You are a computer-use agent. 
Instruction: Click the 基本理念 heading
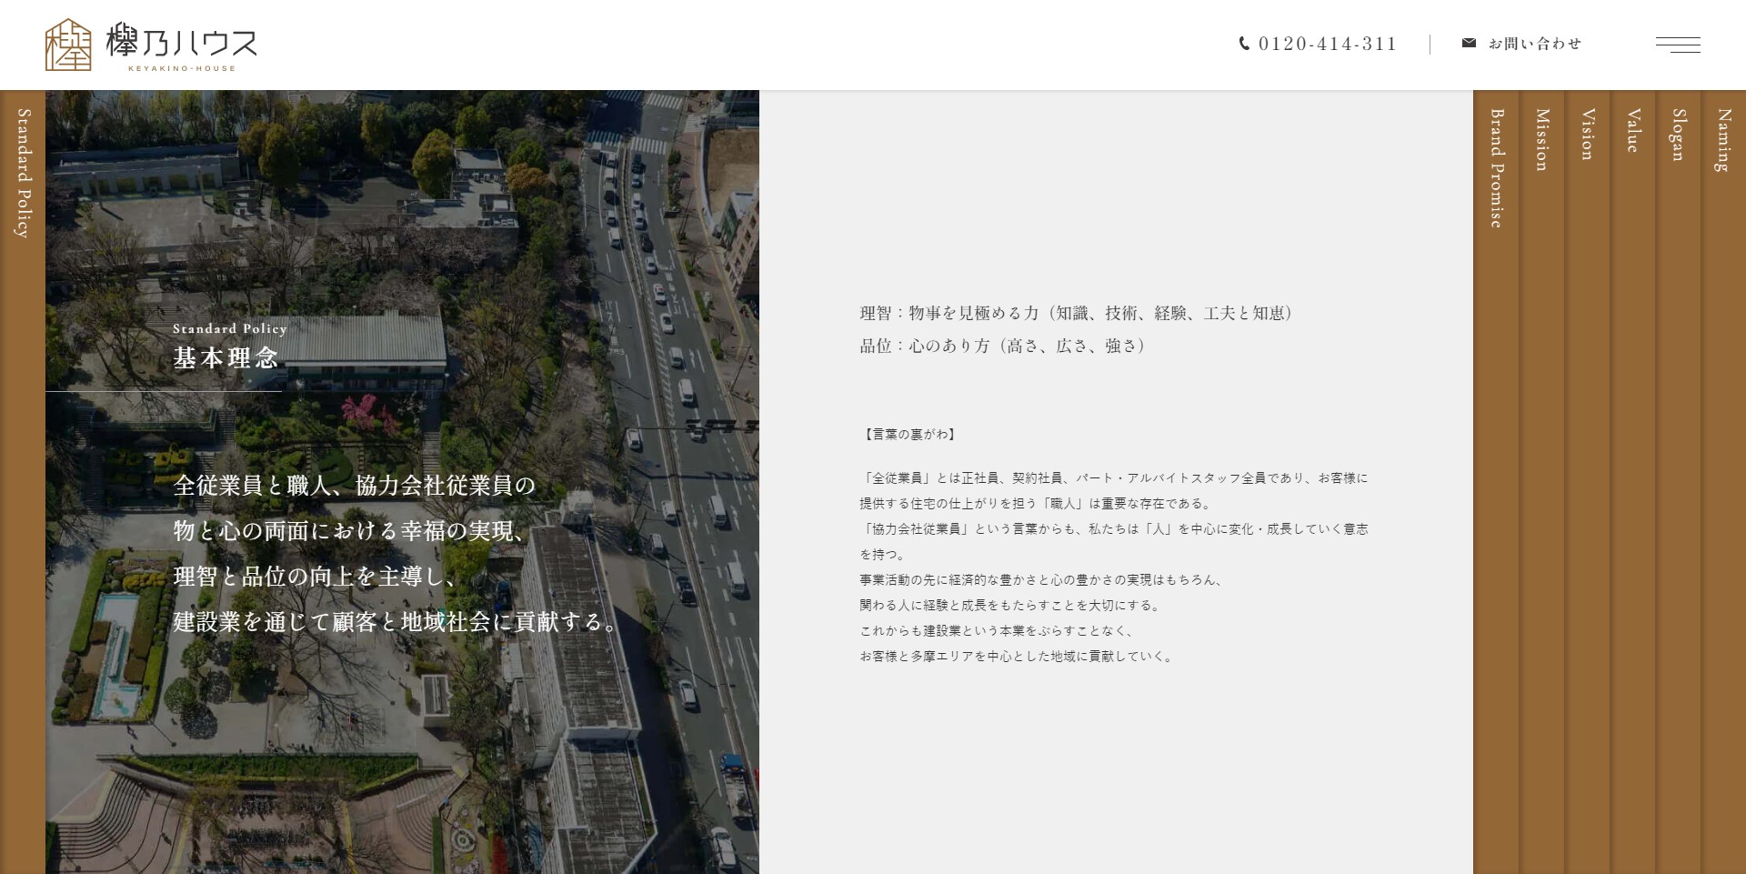pyautogui.click(x=226, y=358)
